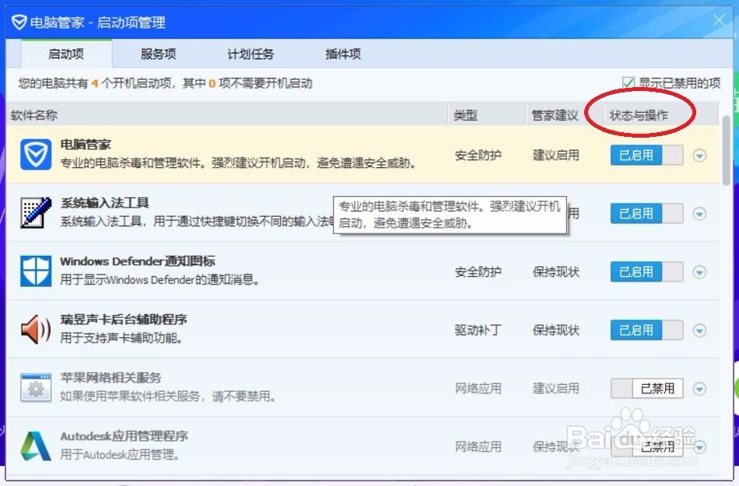Click 驱动补丁 type in 瑞昱声卡 row
Viewport: 739px width, 486px height.
click(478, 330)
